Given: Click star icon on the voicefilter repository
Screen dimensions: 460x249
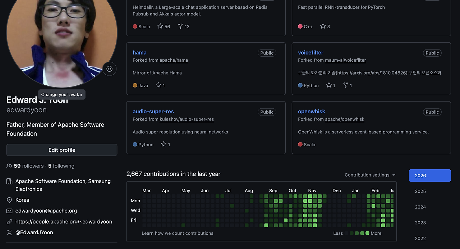Looking at the screenshot, I should coord(329,85).
